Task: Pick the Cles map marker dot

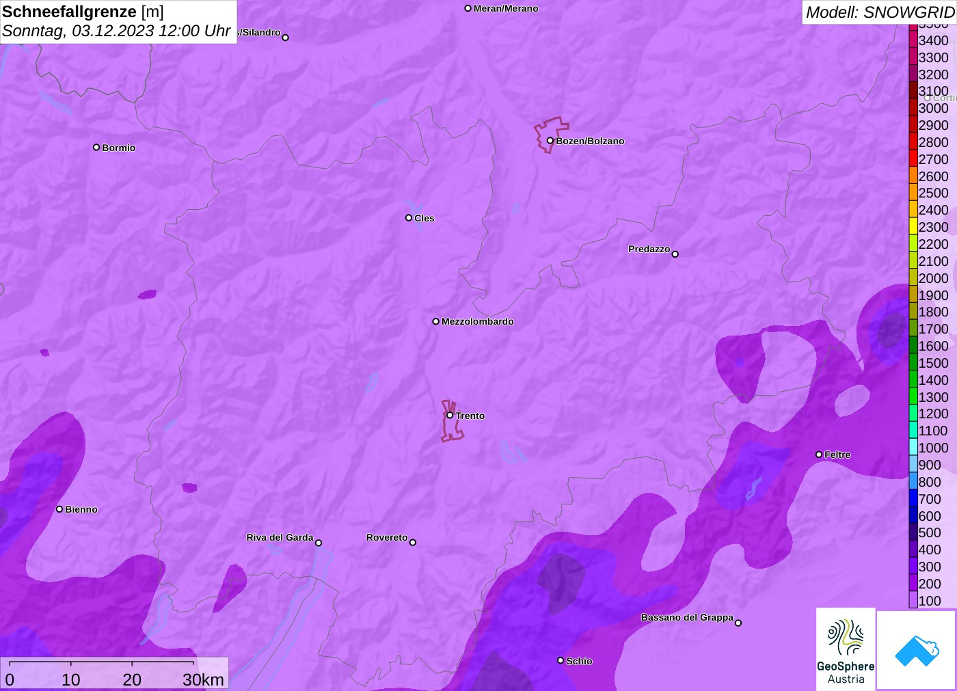Action: (409, 218)
